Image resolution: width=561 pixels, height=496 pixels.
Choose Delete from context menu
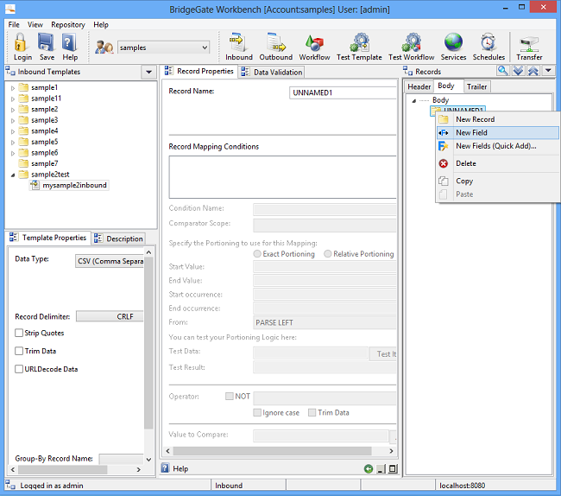coord(498,163)
